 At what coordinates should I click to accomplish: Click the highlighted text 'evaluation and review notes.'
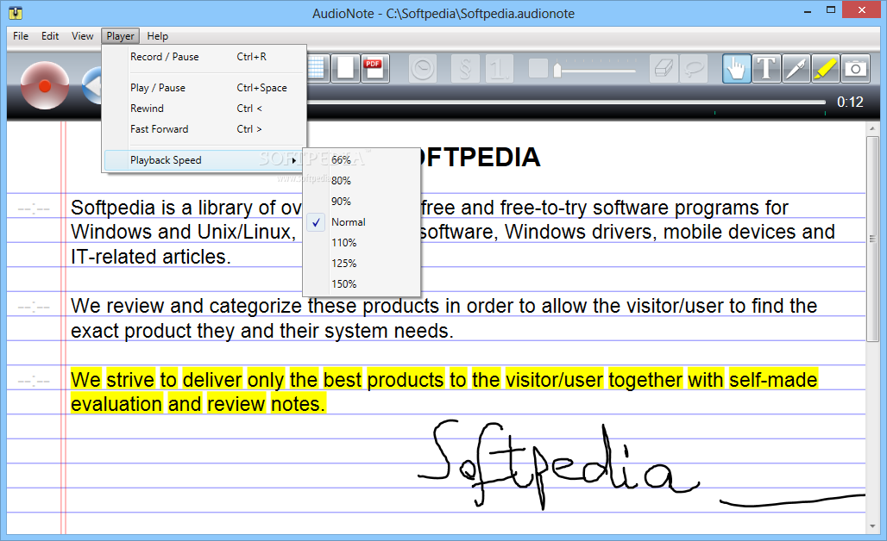click(x=198, y=404)
